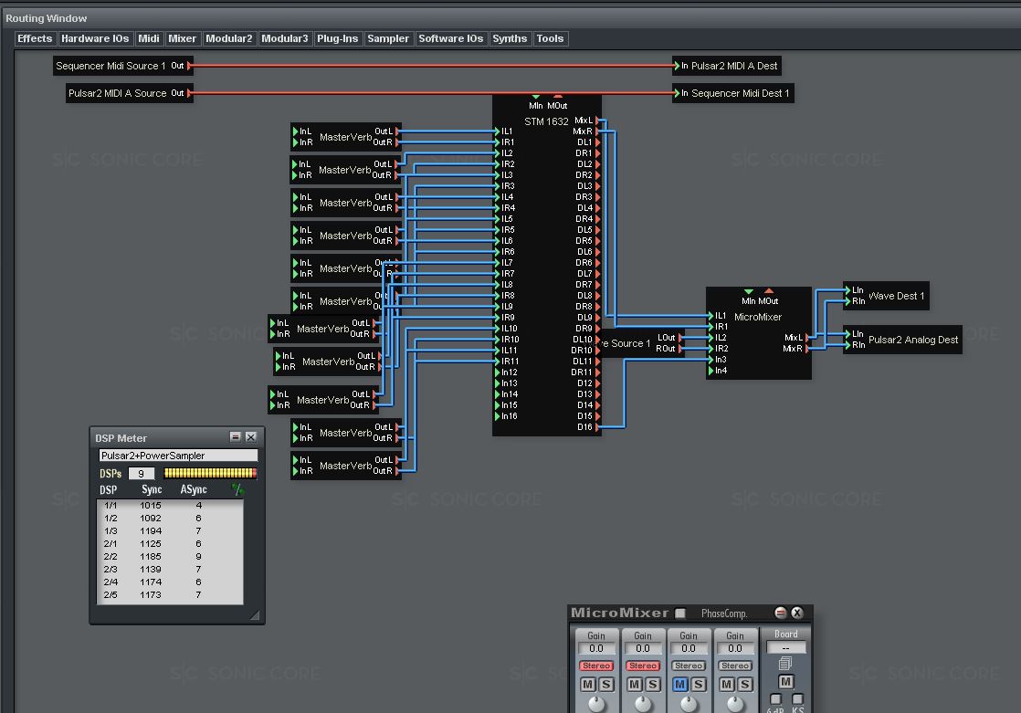This screenshot has height=713, width=1021.
Task: Disable Stereo on MicroMixer channel 1
Action: click(x=596, y=666)
